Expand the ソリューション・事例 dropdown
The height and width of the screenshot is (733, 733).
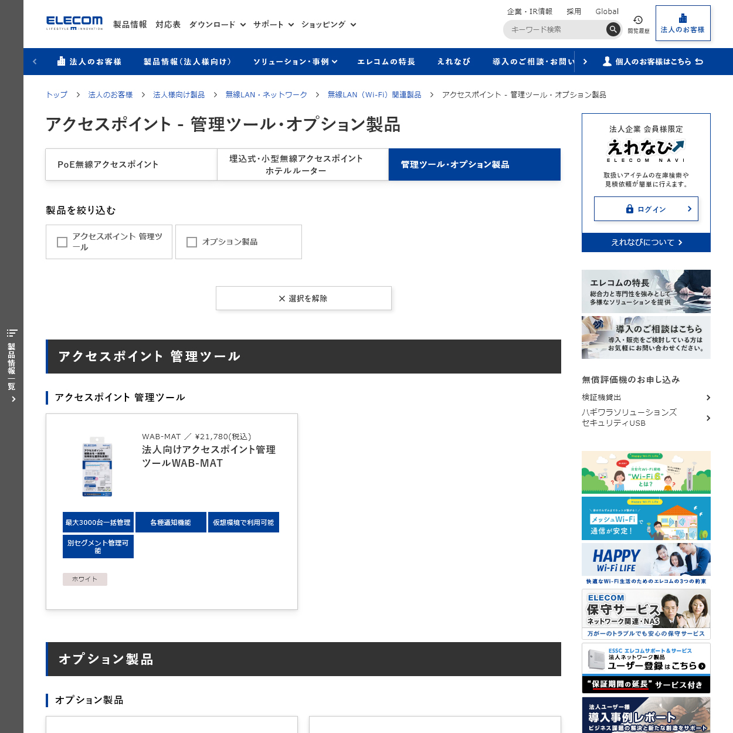coord(296,62)
